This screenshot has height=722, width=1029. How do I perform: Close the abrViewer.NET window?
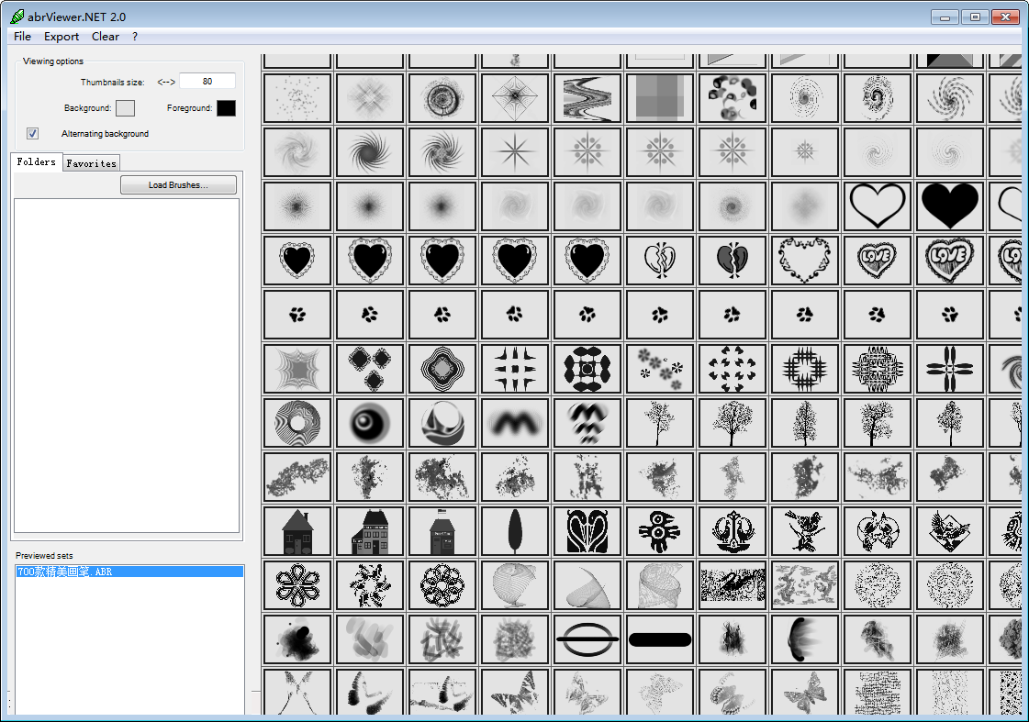1005,17
